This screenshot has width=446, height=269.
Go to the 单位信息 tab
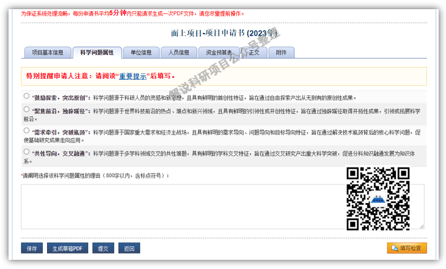(x=141, y=53)
